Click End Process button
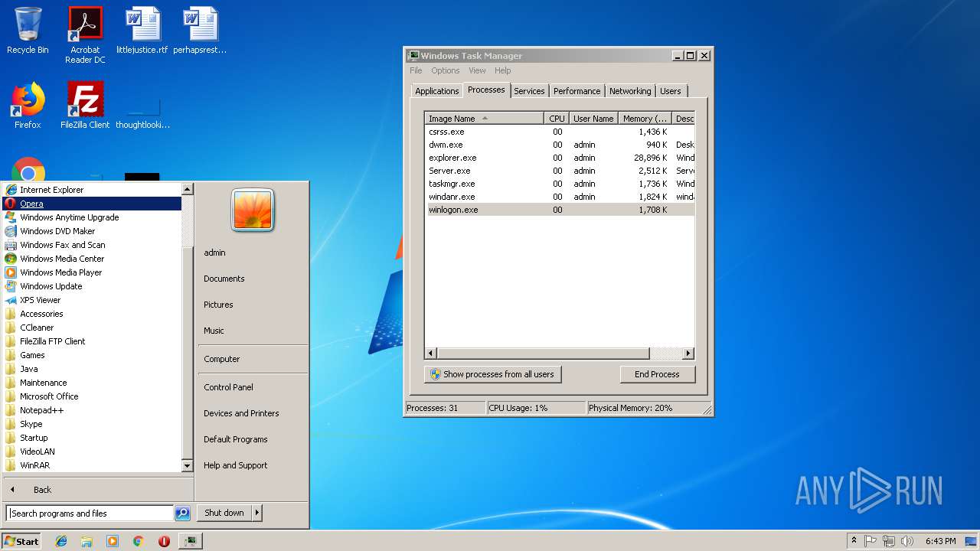 657,374
